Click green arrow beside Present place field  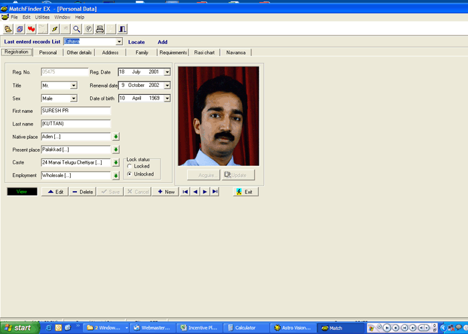coord(116,150)
